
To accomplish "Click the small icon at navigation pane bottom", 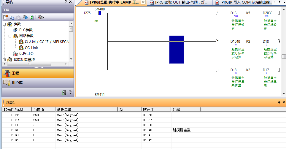I will click(x=64, y=92).
